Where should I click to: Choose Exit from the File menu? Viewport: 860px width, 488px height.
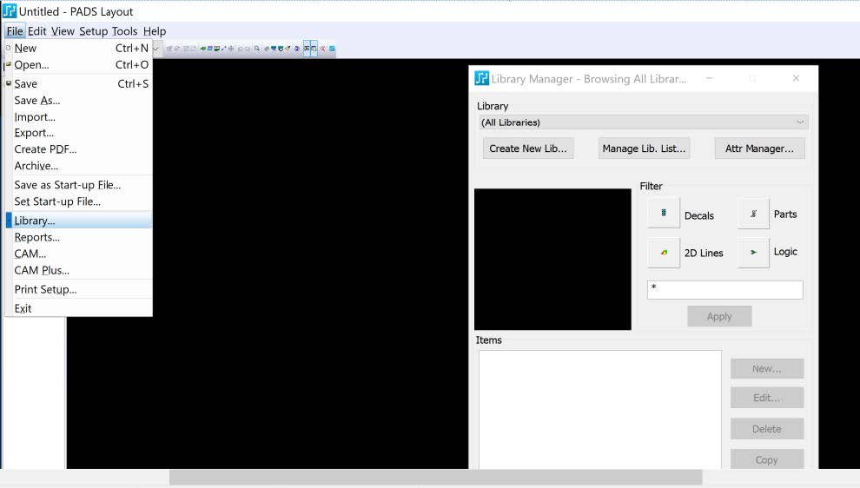pyautogui.click(x=78, y=308)
